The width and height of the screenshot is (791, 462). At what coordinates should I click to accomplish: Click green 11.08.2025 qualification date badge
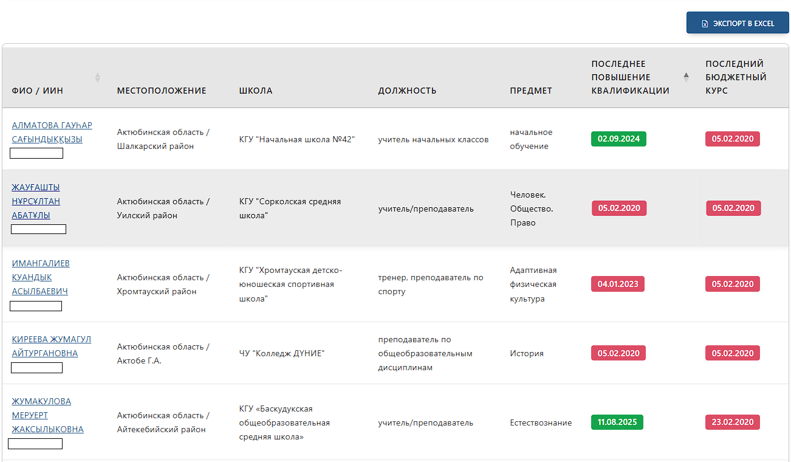617,422
